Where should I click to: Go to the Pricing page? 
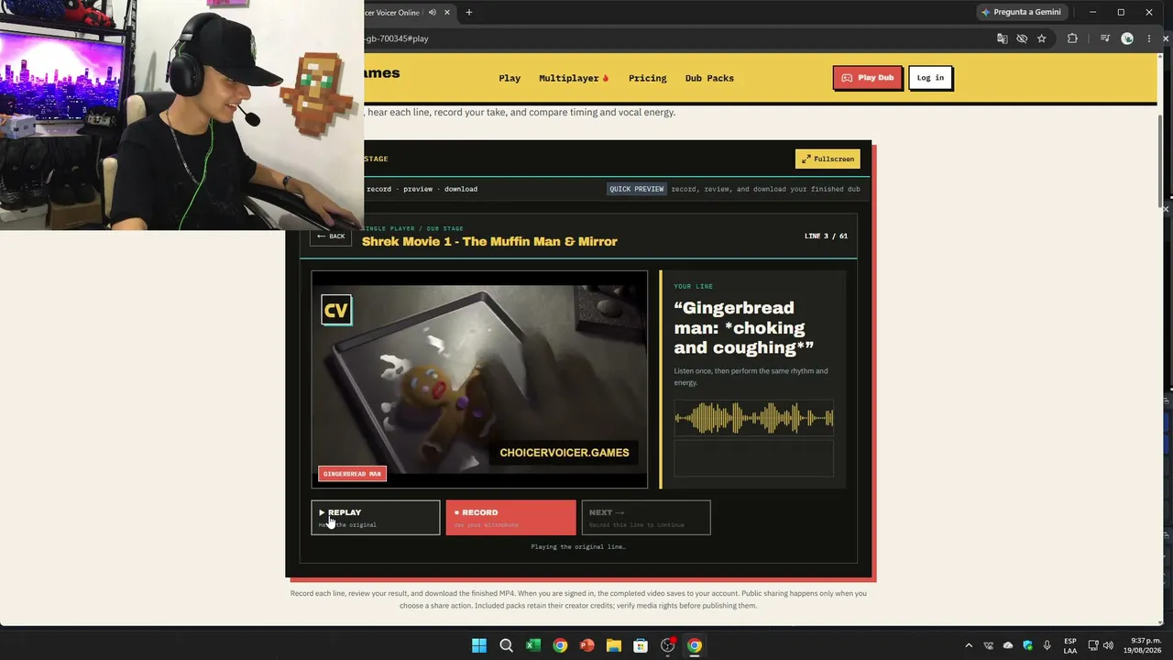[647, 78]
